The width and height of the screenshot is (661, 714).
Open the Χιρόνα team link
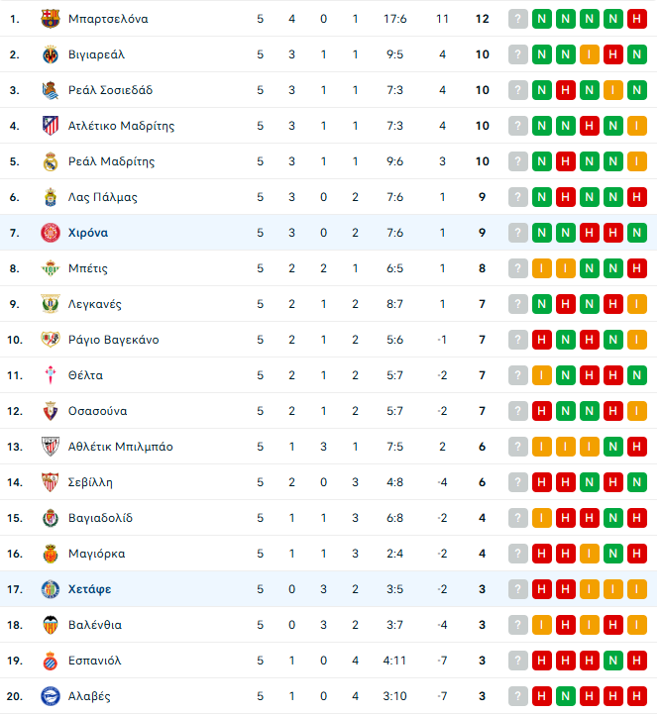pyautogui.click(x=88, y=233)
